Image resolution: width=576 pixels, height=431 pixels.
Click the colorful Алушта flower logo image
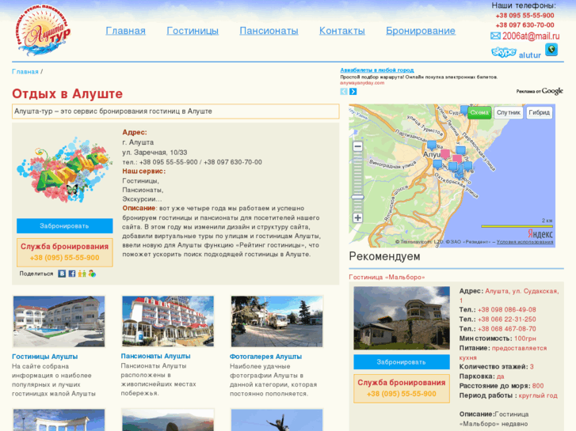pos(65,170)
